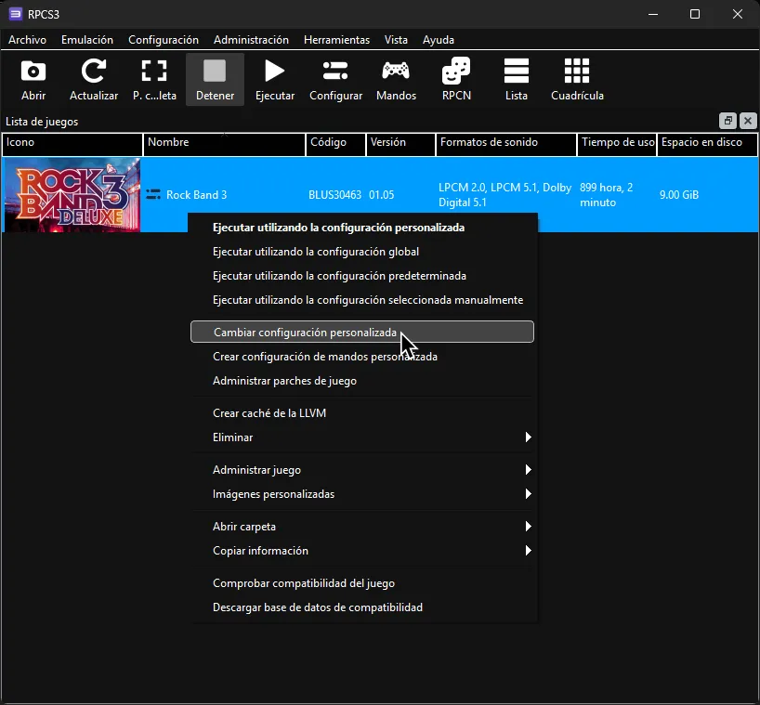
Task: Select the Abrir toolbar icon
Action: [33, 78]
